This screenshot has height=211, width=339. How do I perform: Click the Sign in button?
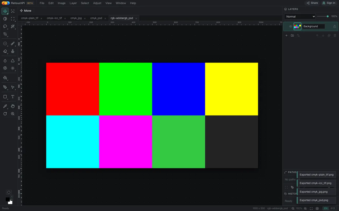click(329, 3)
